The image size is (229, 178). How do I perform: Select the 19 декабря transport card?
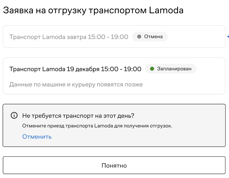[114, 76]
